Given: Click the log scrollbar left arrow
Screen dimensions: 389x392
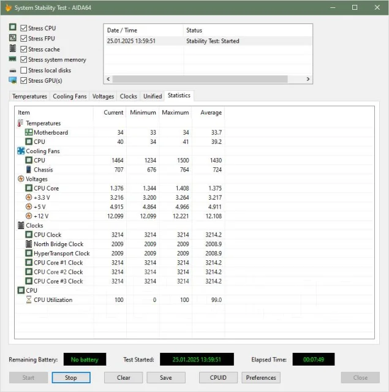Looking at the screenshot, I should click(108, 79).
